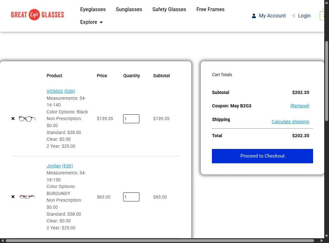The image size is (329, 243).
Task: Click the Login link
Action: (304, 16)
